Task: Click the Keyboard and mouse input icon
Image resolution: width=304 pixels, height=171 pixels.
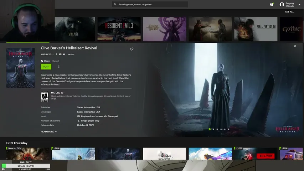Action: pyautogui.click(x=78, y=116)
